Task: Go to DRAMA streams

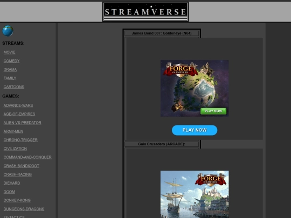Action: 10,69
